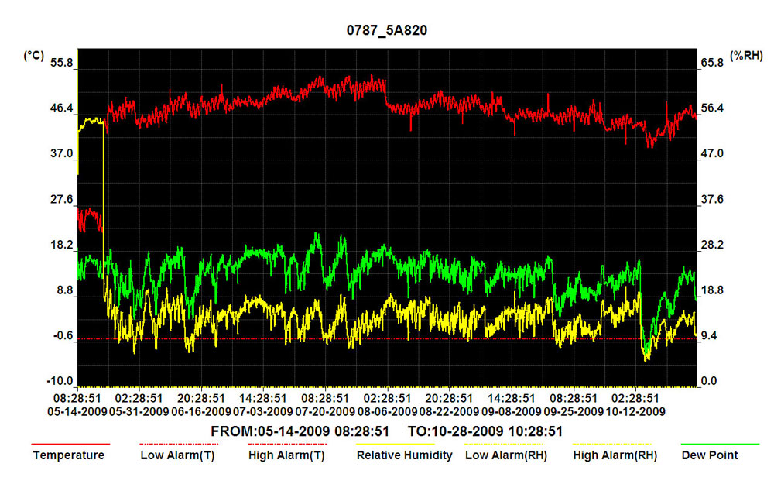
Task: Click the red Temperature legend line
Action: click(x=70, y=445)
